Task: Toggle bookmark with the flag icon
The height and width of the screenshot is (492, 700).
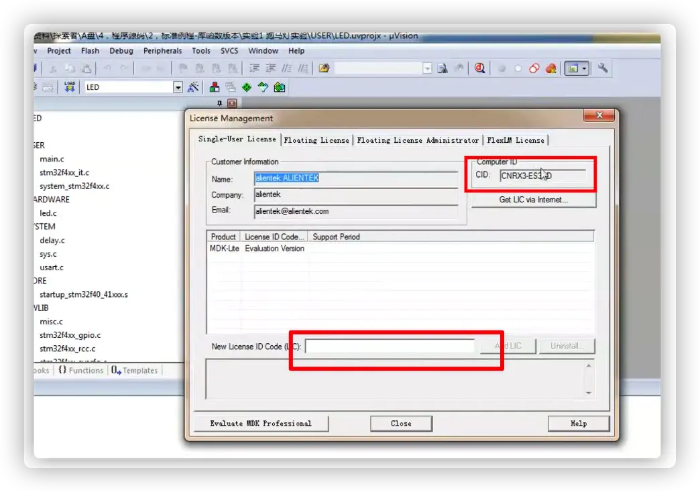Action: tap(182, 68)
